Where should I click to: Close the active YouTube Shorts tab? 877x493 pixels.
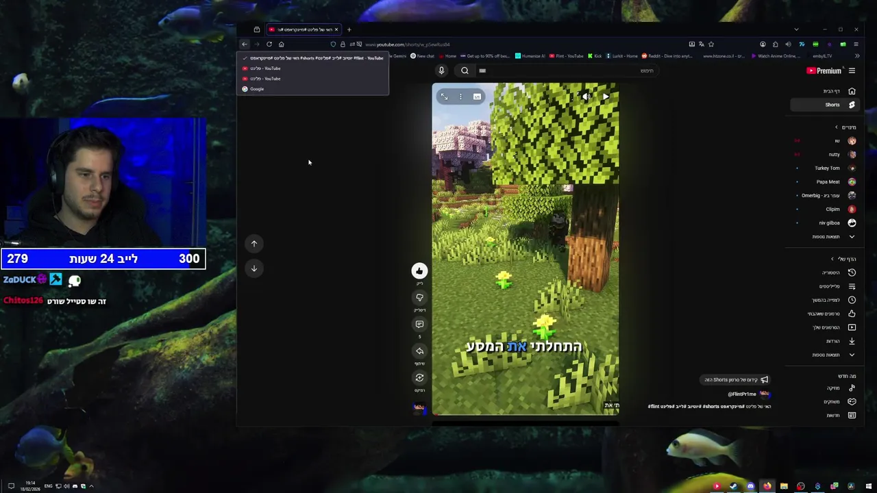pos(336,29)
